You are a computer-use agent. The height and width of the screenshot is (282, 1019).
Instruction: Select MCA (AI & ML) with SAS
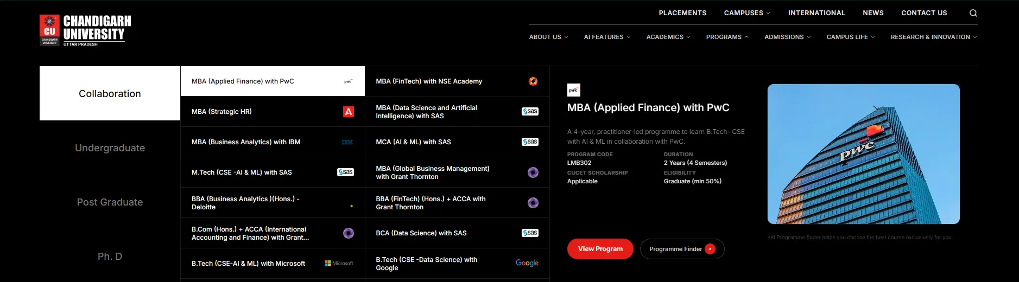(457, 142)
